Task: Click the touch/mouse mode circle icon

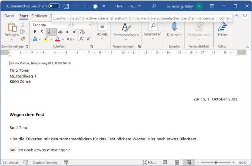Action: tap(95, 6)
